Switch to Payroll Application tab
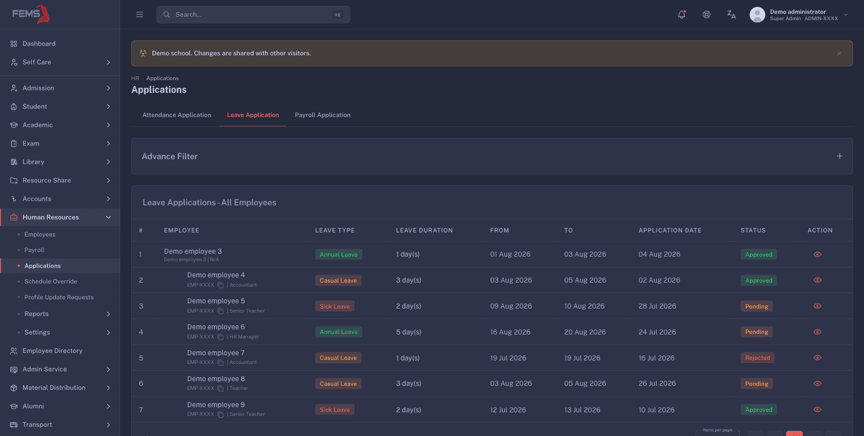The height and width of the screenshot is (436, 864). click(322, 115)
